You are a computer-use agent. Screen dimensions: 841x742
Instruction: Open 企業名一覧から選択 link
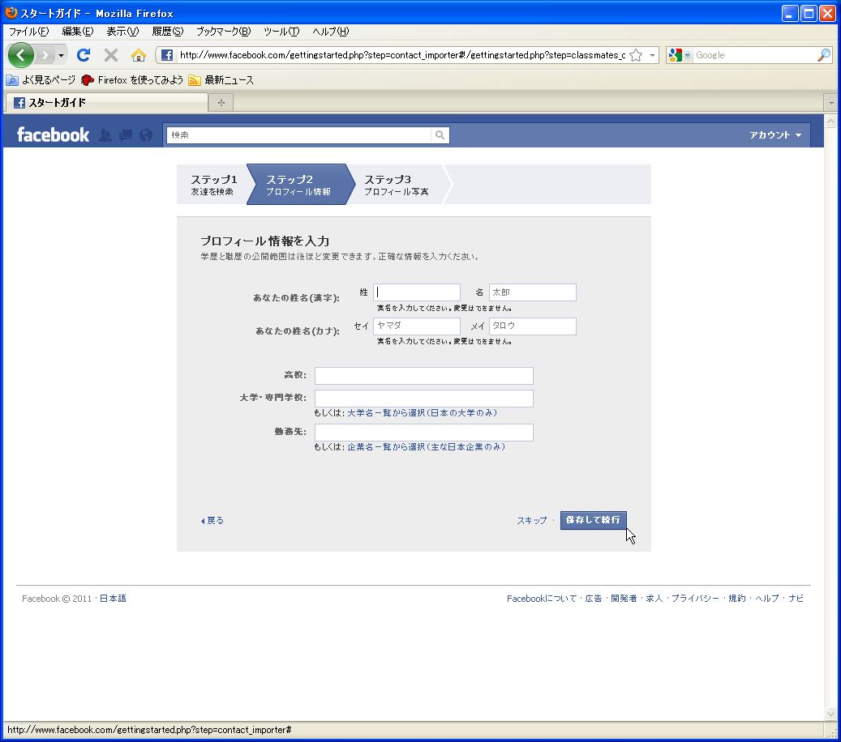click(427, 447)
